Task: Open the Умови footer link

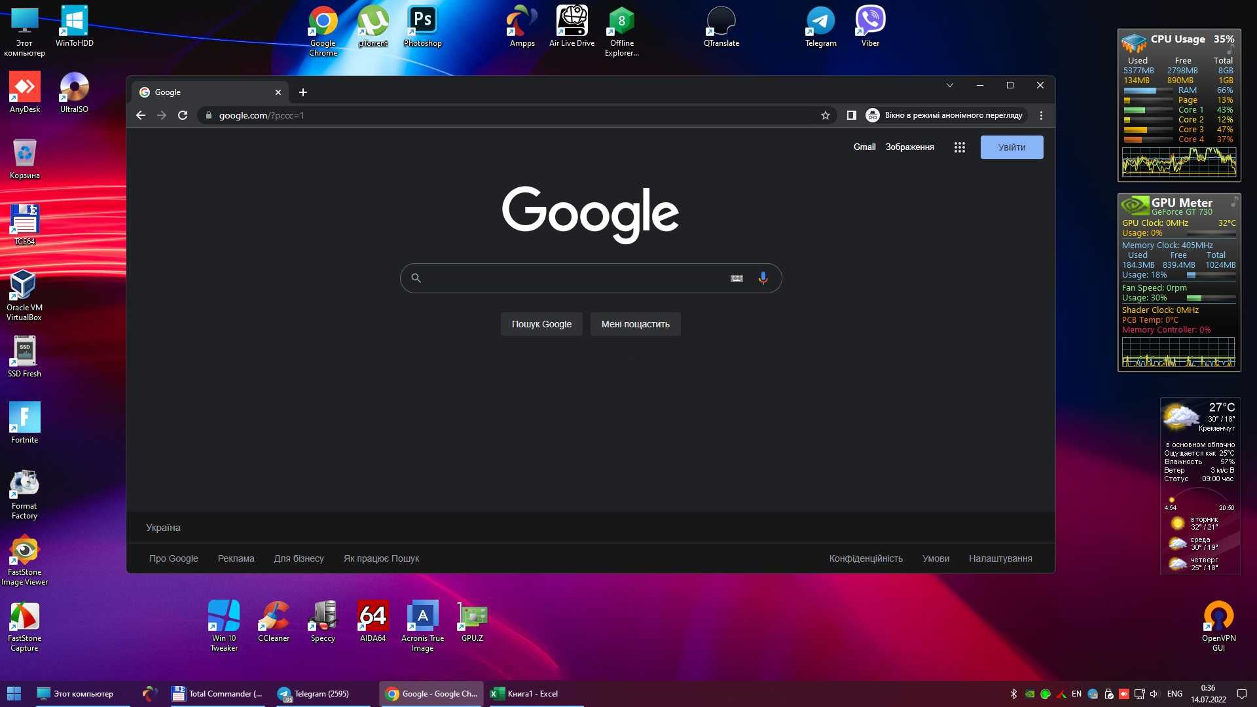Action: click(936, 558)
